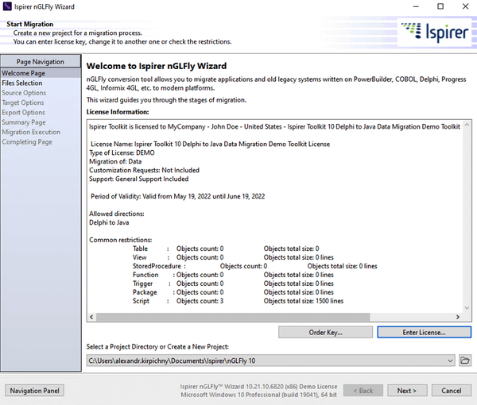
Task: Click the 'Customization Requests: Not Included' line
Action: coord(144,171)
